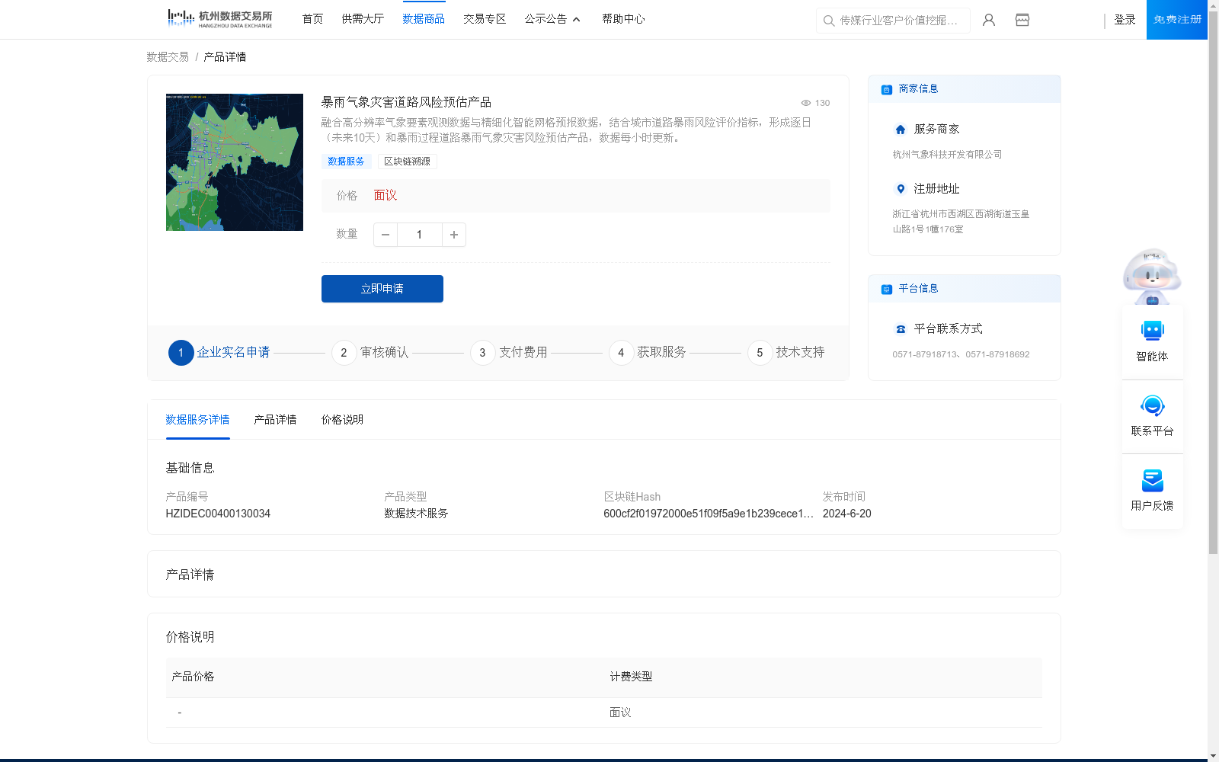Click step 3 支付费用
This screenshot has height=762, width=1219.
[x=509, y=353]
